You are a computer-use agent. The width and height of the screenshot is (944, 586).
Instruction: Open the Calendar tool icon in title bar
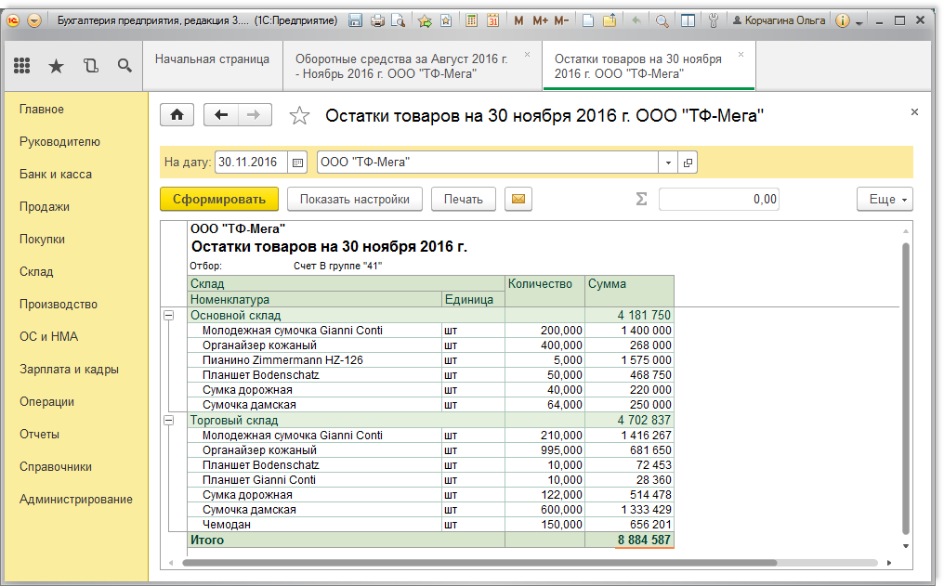pyautogui.click(x=492, y=20)
